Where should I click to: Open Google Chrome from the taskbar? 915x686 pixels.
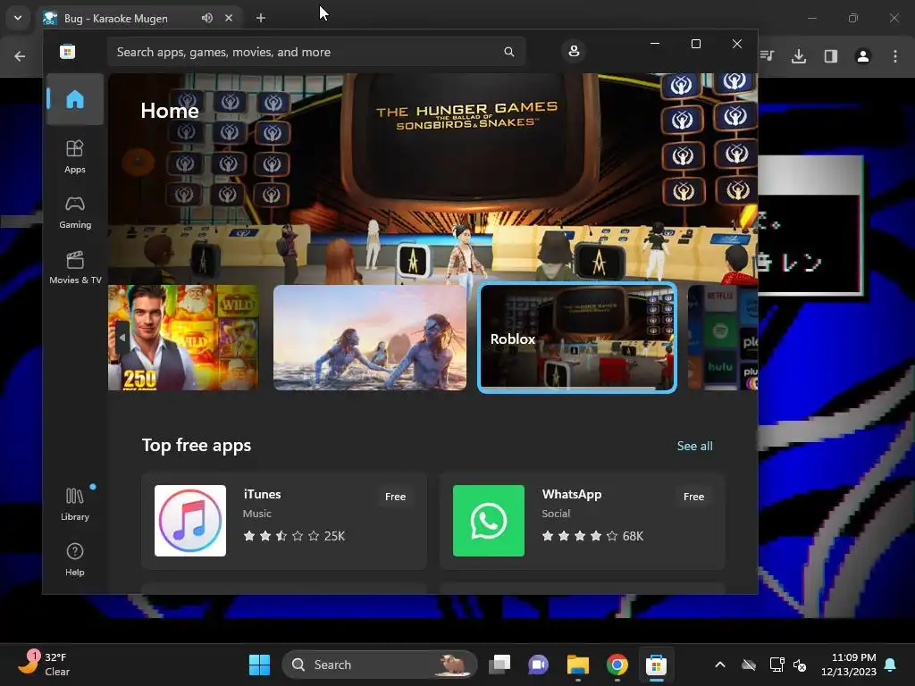click(617, 665)
